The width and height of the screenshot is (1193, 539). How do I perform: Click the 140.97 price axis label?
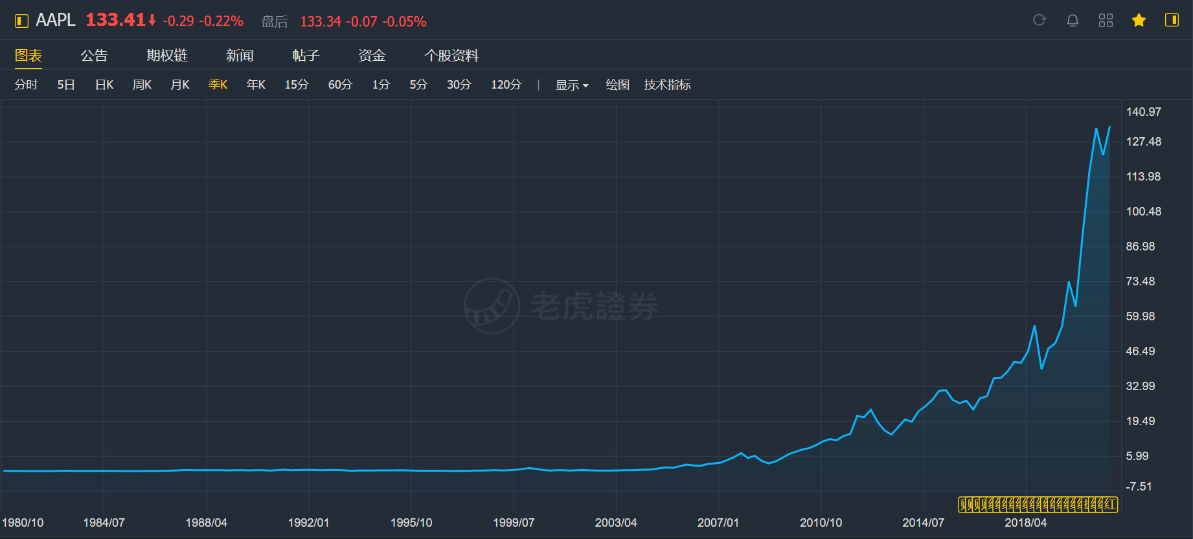1144,112
